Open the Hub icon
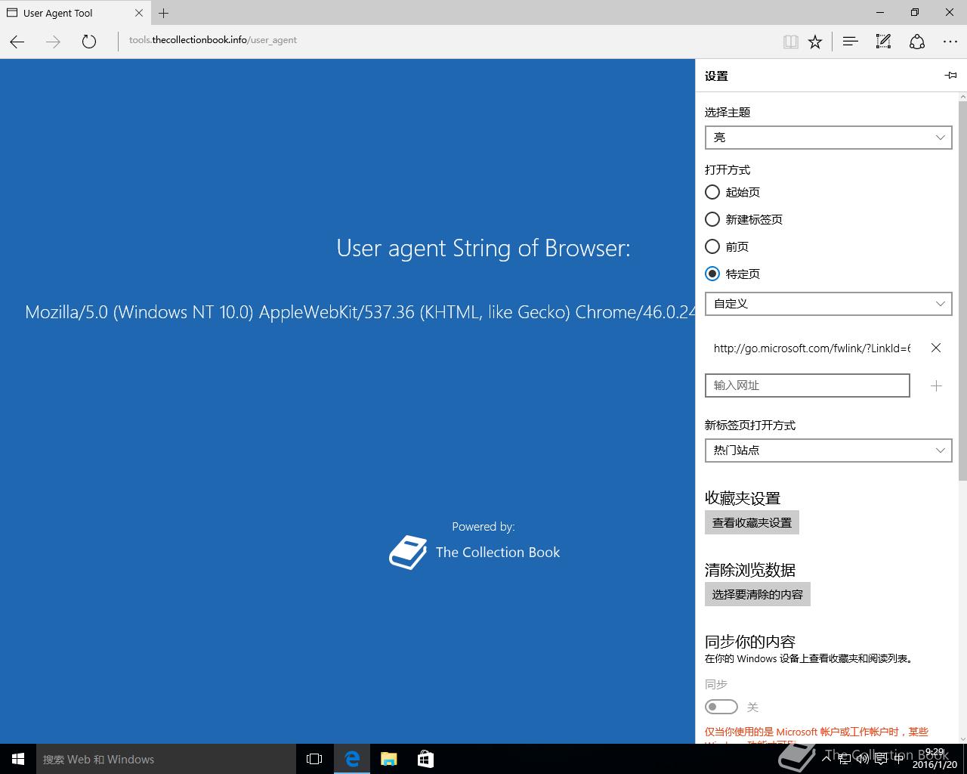The width and height of the screenshot is (967, 774). (x=850, y=42)
